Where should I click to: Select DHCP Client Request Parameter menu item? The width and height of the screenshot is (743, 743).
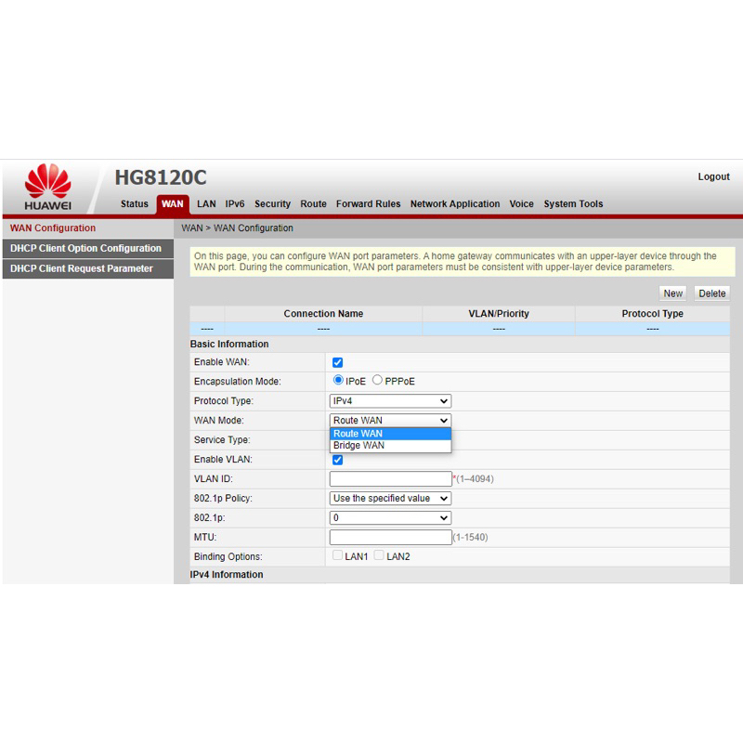point(82,269)
